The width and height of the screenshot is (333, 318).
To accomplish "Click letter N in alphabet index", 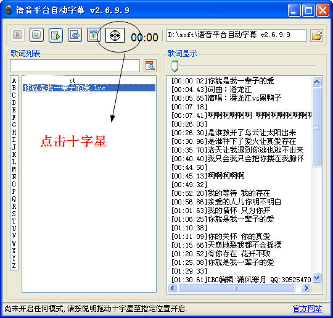I will tap(14, 177).
